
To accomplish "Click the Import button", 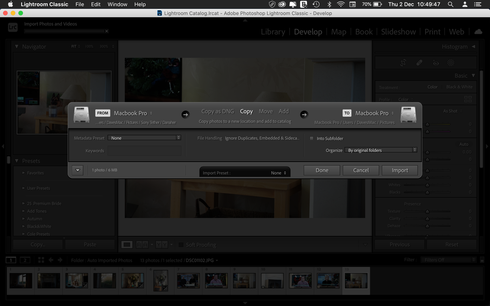I will (400, 170).
